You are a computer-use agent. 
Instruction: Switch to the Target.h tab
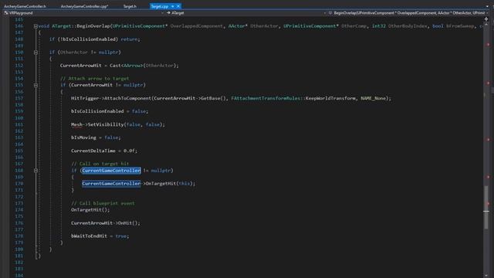(x=130, y=6)
